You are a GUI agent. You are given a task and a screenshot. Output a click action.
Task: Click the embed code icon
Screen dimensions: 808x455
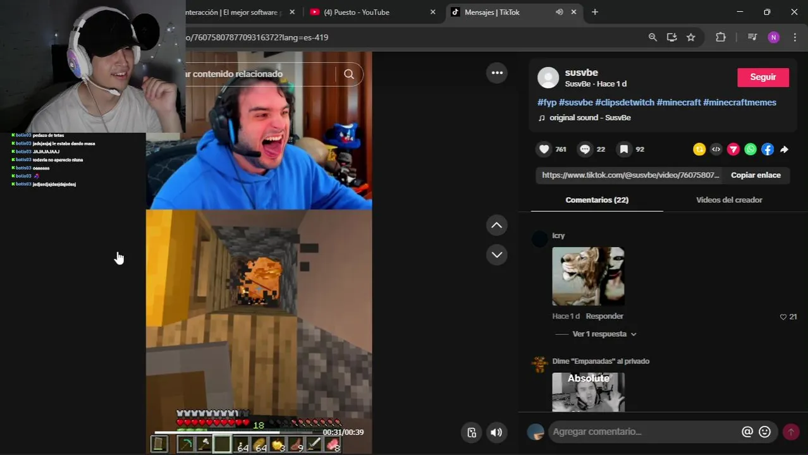pyautogui.click(x=716, y=149)
